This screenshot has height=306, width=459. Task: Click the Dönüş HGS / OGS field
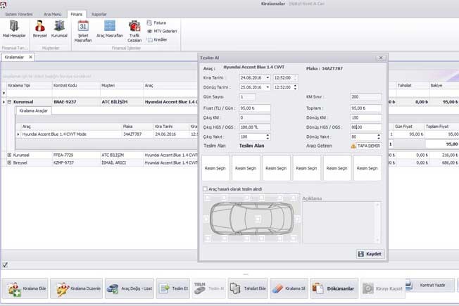point(365,127)
